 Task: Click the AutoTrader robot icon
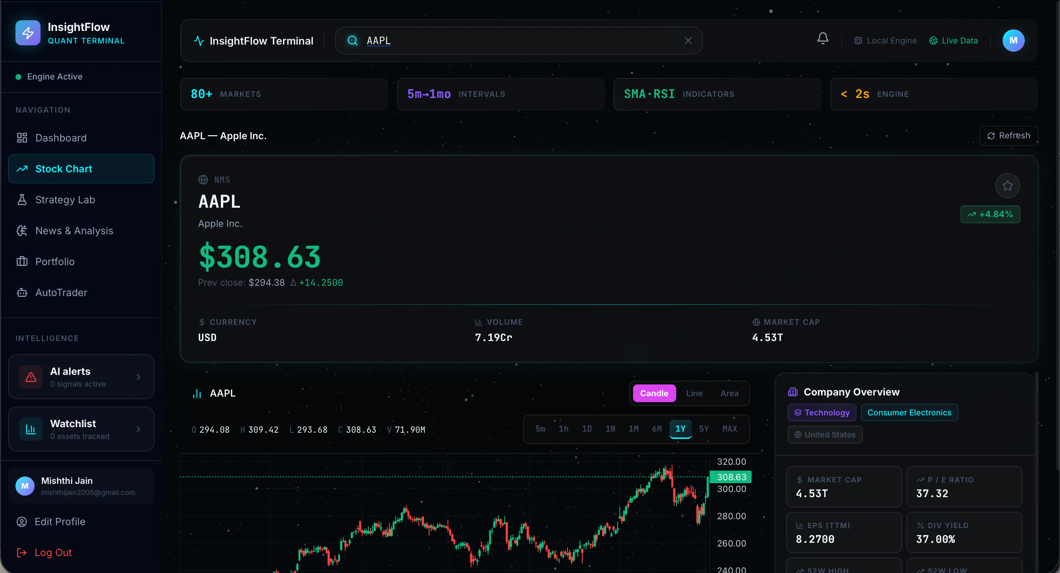pos(22,292)
